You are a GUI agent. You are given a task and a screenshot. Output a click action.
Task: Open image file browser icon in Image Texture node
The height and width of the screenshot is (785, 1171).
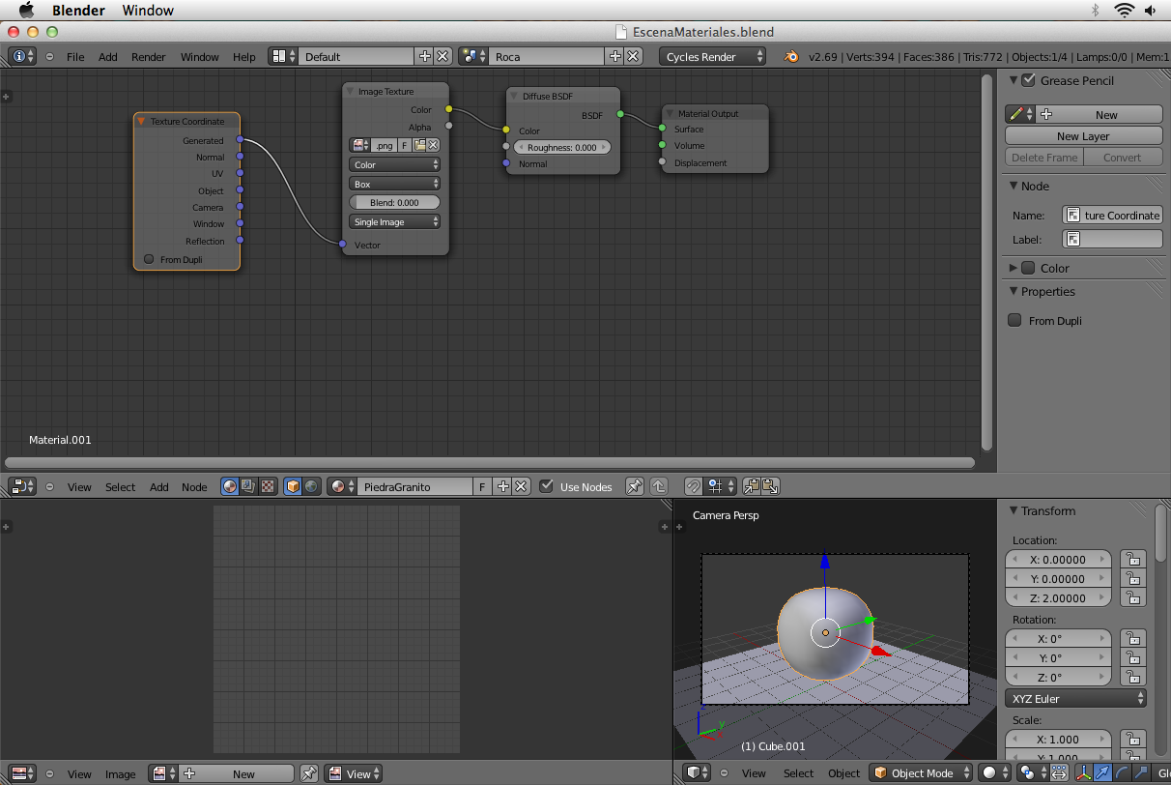pyautogui.click(x=419, y=145)
